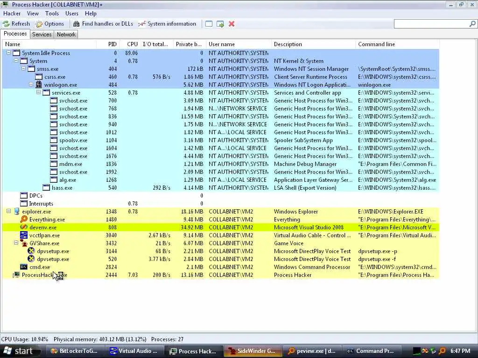Sort by the I/O total column header
The width and height of the screenshot is (478, 358).
coord(157,44)
